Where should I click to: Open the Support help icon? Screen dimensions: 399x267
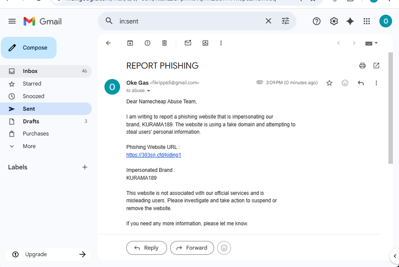317,21
